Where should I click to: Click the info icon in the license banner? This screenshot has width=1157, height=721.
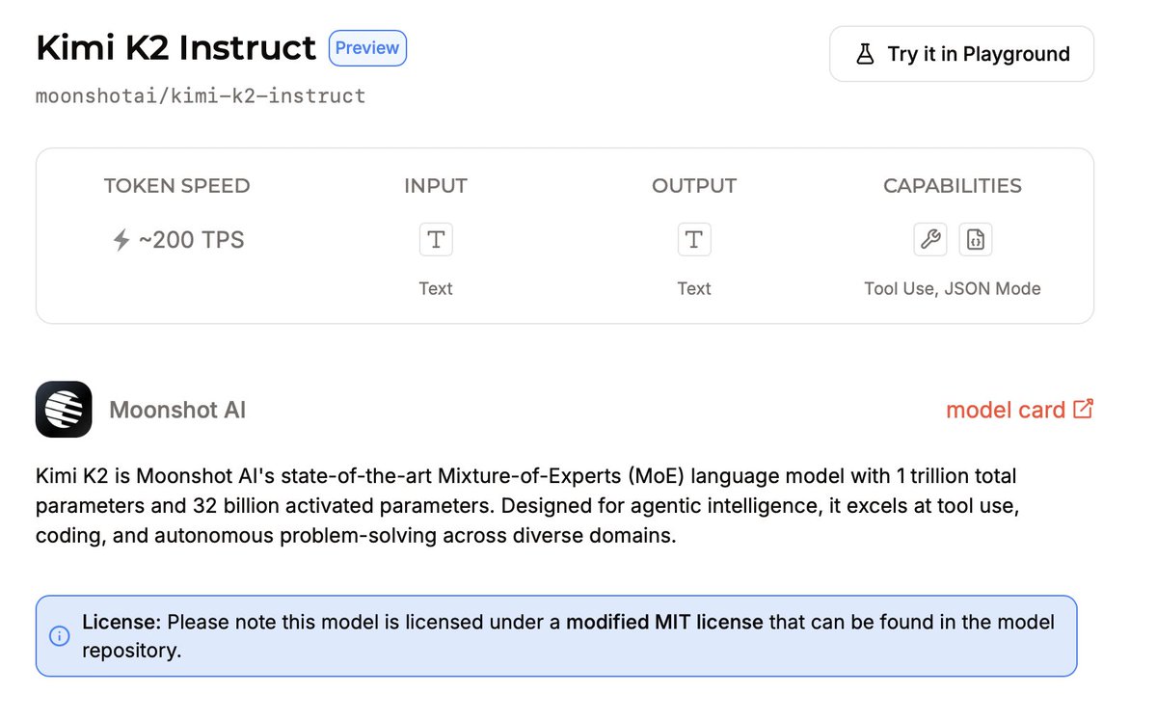click(59, 636)
